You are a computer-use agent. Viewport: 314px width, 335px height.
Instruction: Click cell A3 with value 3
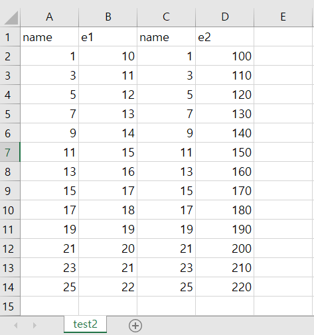point(49,75)
